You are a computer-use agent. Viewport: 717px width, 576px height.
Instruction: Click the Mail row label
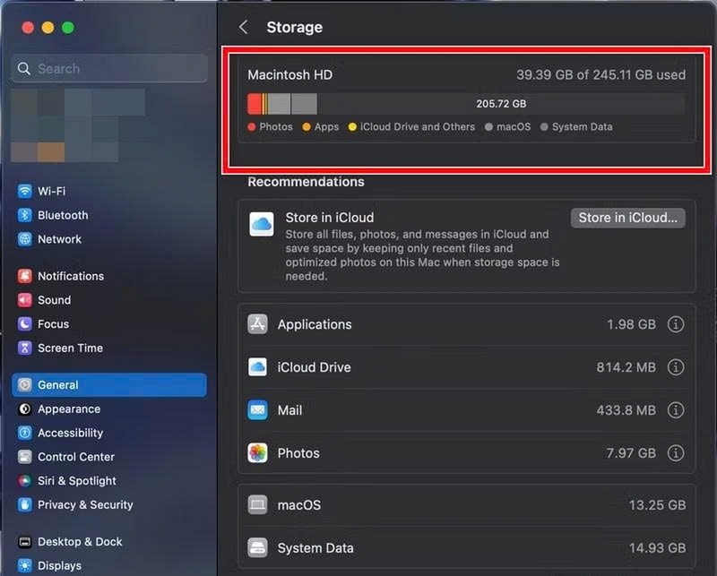[x=289, y=410]
